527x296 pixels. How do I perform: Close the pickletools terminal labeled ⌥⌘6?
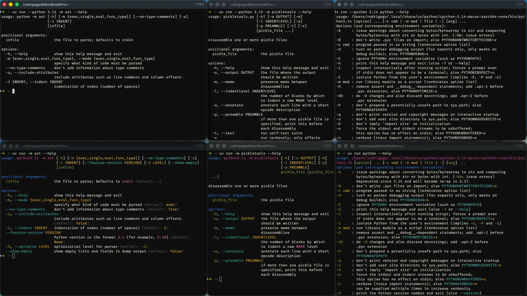(x=211, y=4)
